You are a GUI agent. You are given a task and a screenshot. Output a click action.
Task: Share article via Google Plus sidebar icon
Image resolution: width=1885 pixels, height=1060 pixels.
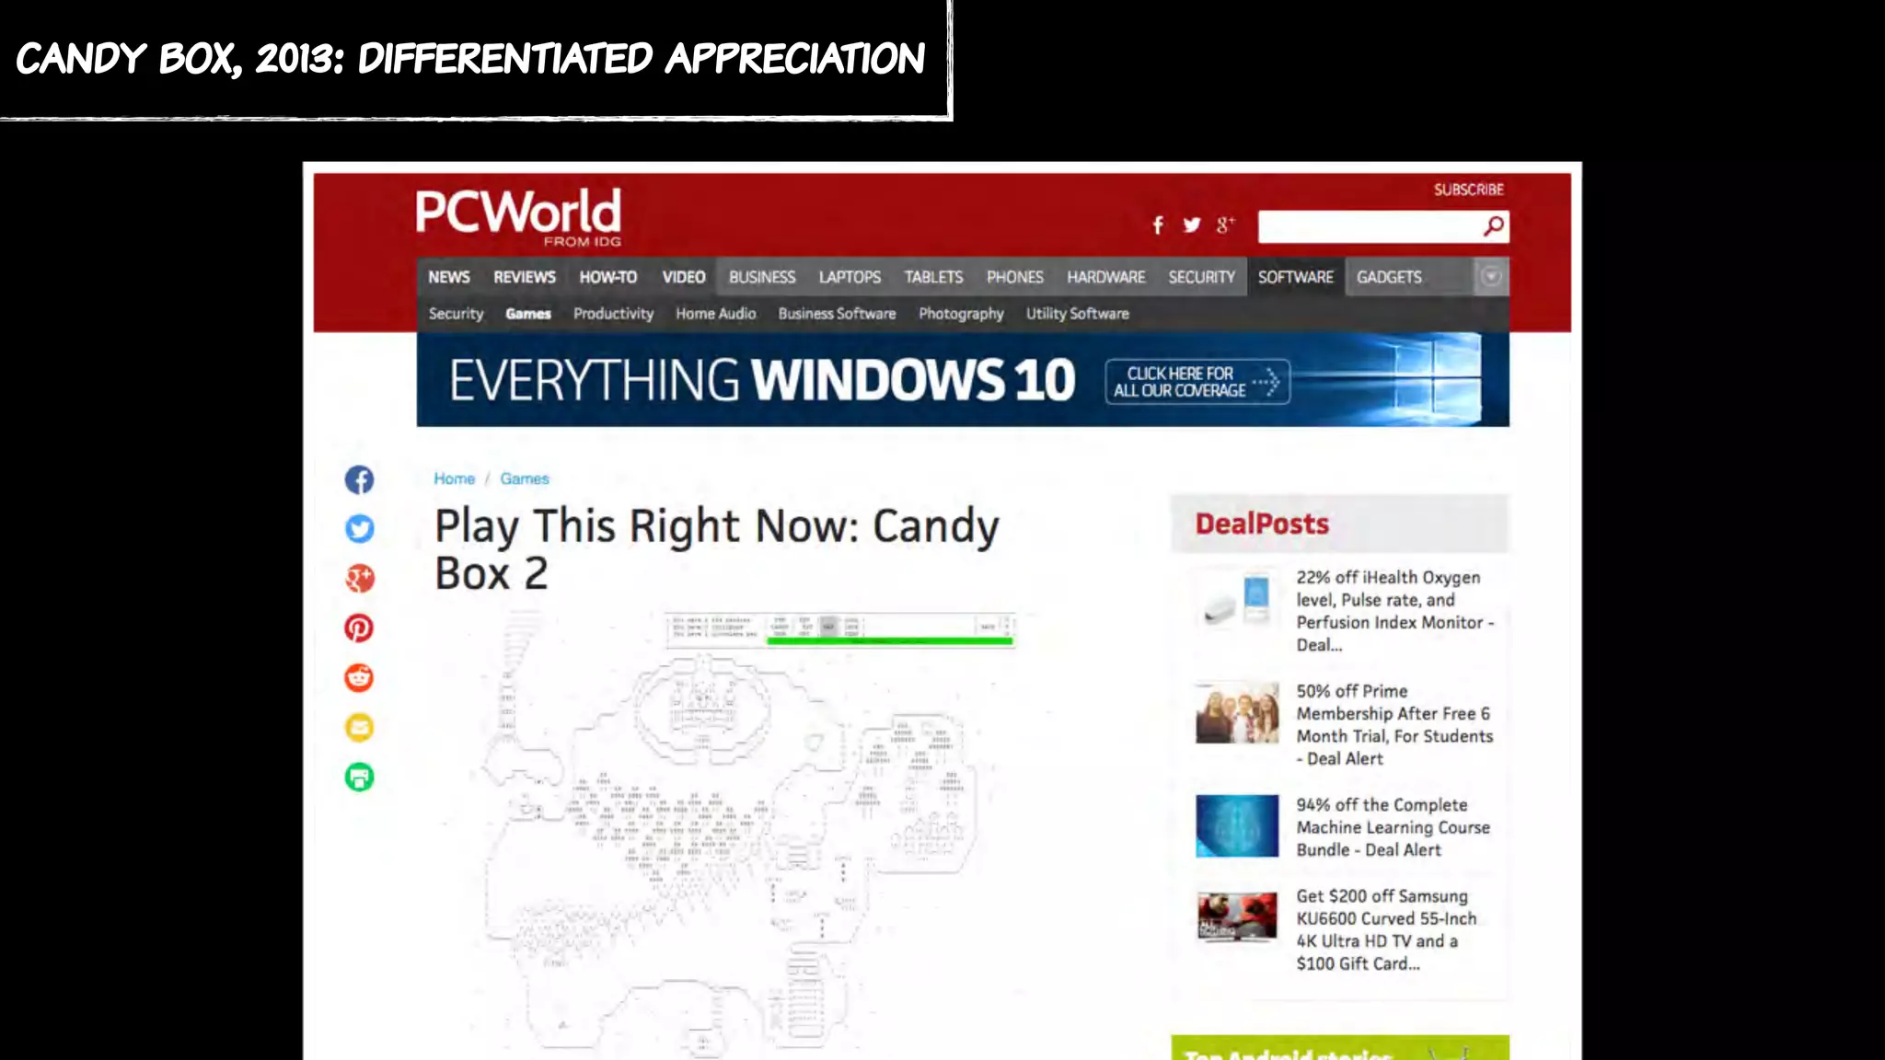tap(359, 579)
